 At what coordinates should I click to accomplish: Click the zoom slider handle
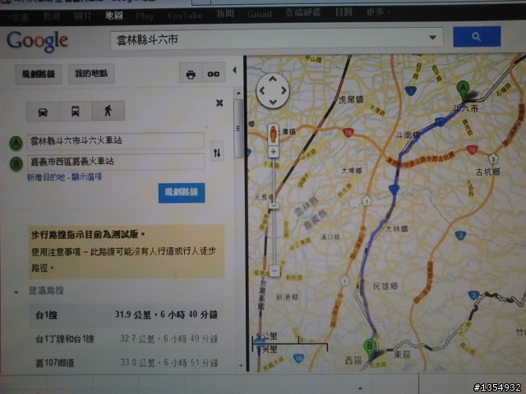(x=274, y=206)
